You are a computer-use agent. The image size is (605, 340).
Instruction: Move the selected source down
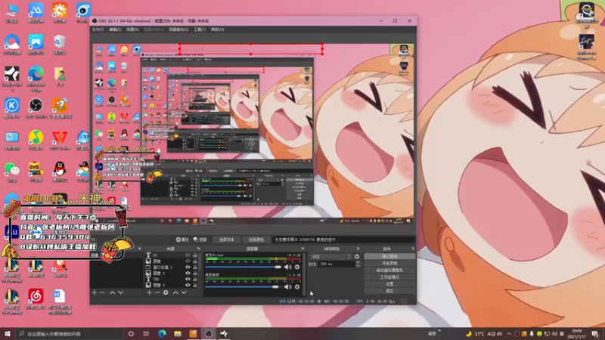click(184, 292)
